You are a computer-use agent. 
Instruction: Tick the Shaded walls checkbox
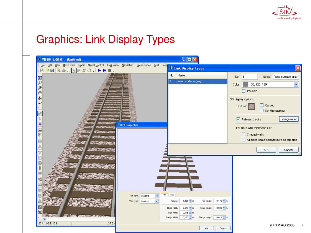click(x=244, y=134)
